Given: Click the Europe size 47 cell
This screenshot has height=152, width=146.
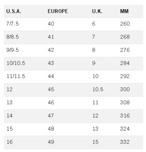Looking at the screenshot, I should tap(51, 116).
